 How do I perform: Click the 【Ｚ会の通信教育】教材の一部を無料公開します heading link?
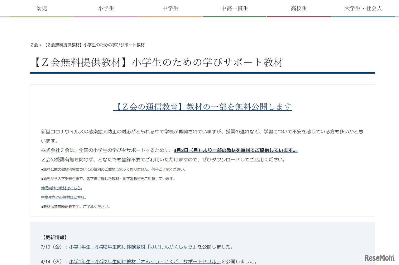click(202, 106)
